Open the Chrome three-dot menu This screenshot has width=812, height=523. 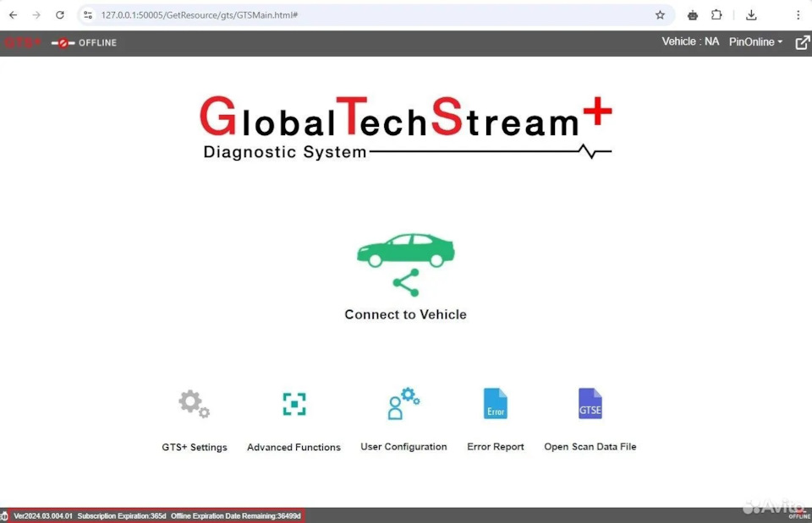798,14
